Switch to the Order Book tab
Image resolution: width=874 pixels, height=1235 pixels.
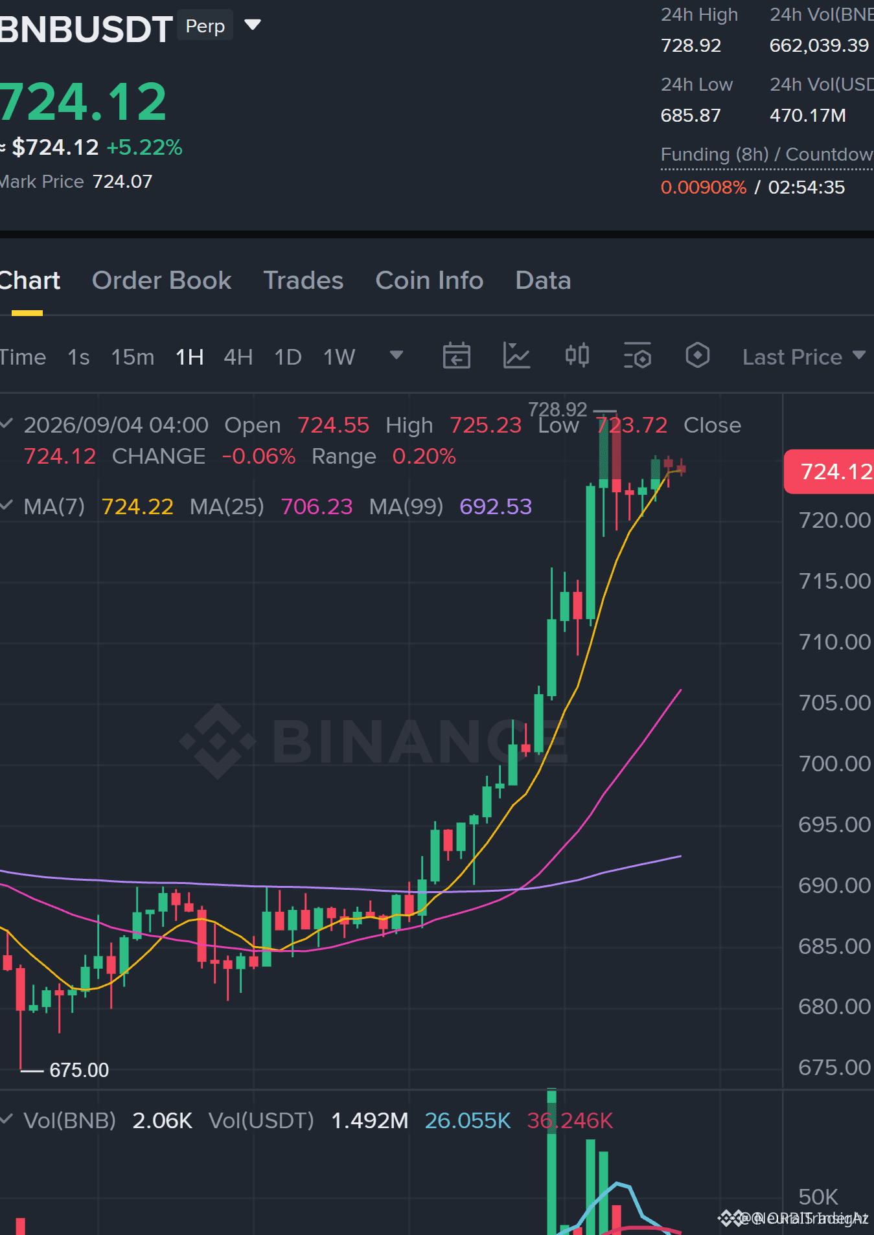(161, 280)
